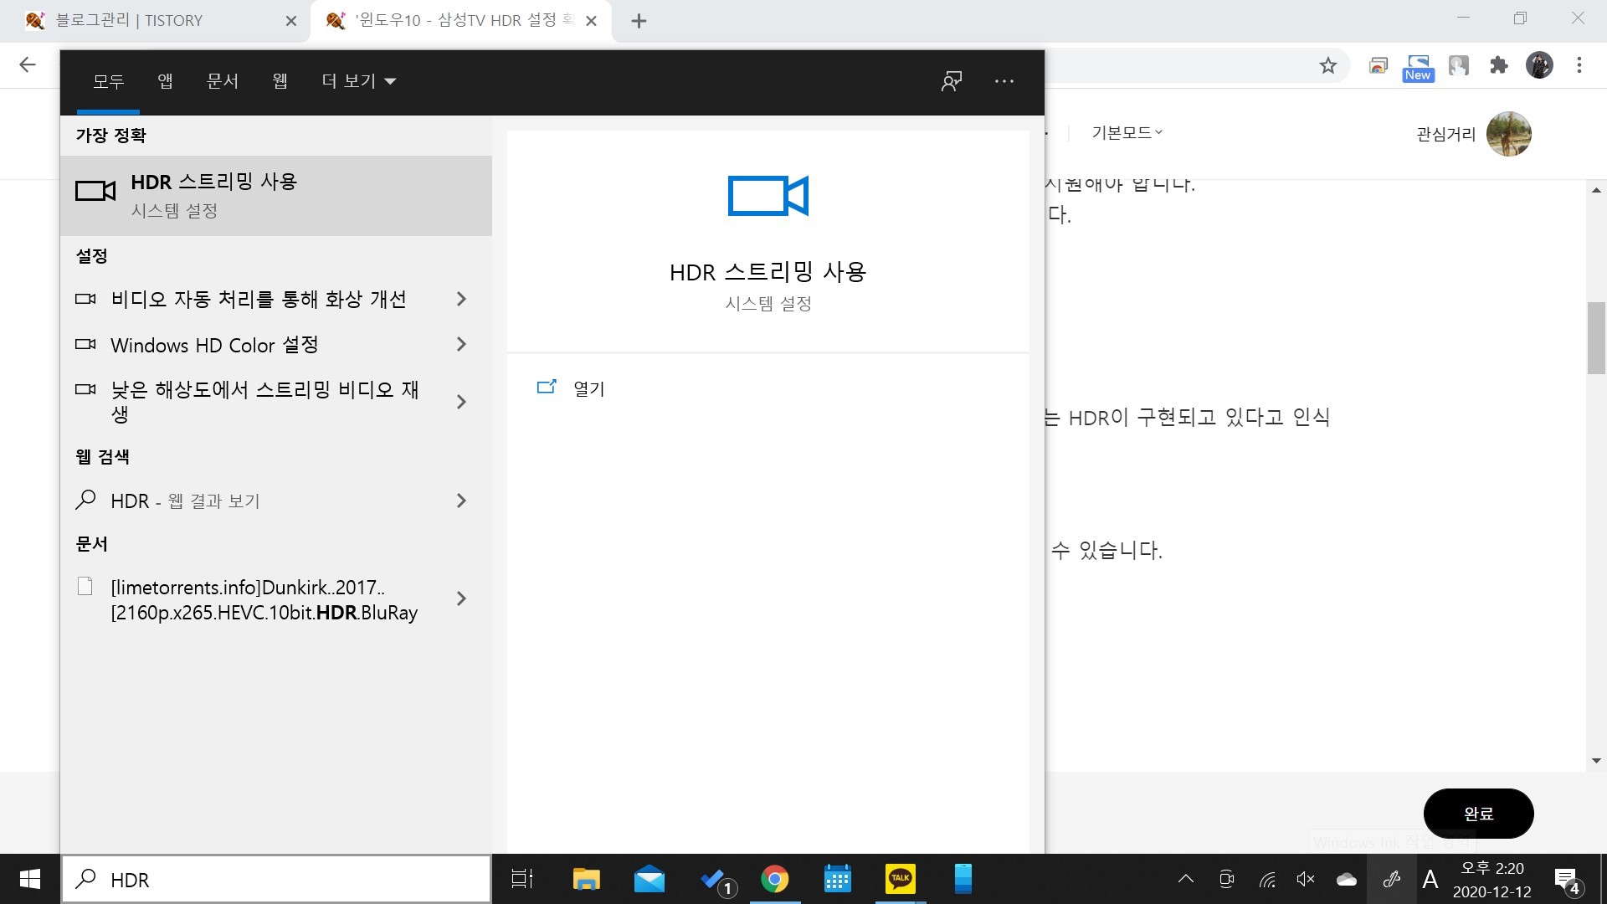The height and width of the screenshot is (904, 1607).
Task: Click the '열기' open action
Action: 588,388
